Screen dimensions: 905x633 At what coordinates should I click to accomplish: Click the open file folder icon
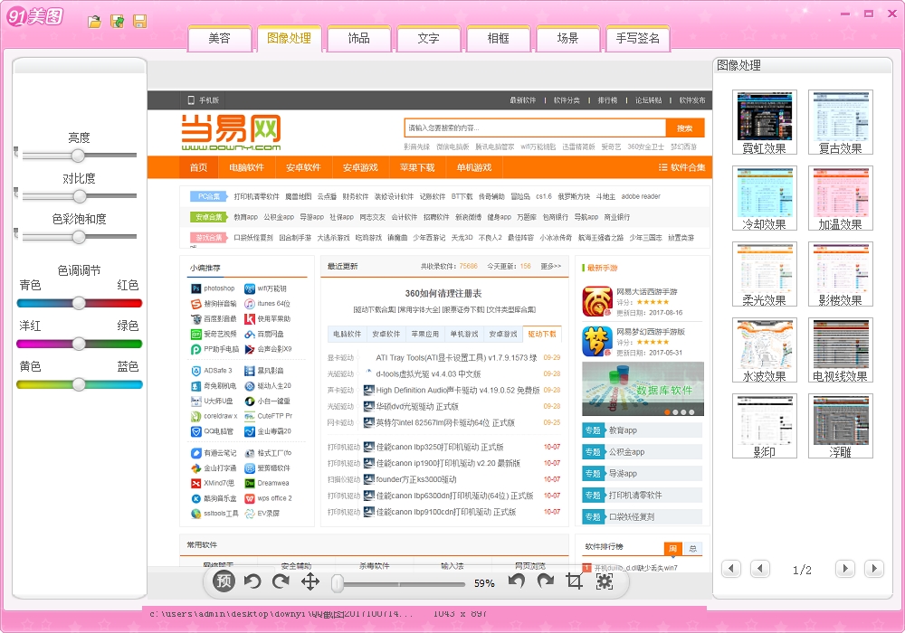94,21
